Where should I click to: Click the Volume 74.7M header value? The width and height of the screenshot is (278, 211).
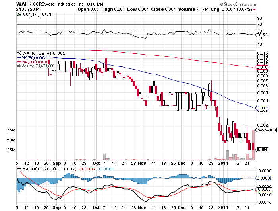(x=193, y=10)
